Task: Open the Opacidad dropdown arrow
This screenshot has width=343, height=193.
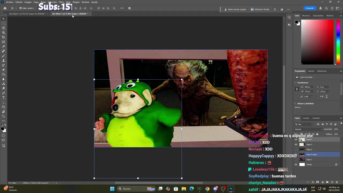Action: point(341,129)
